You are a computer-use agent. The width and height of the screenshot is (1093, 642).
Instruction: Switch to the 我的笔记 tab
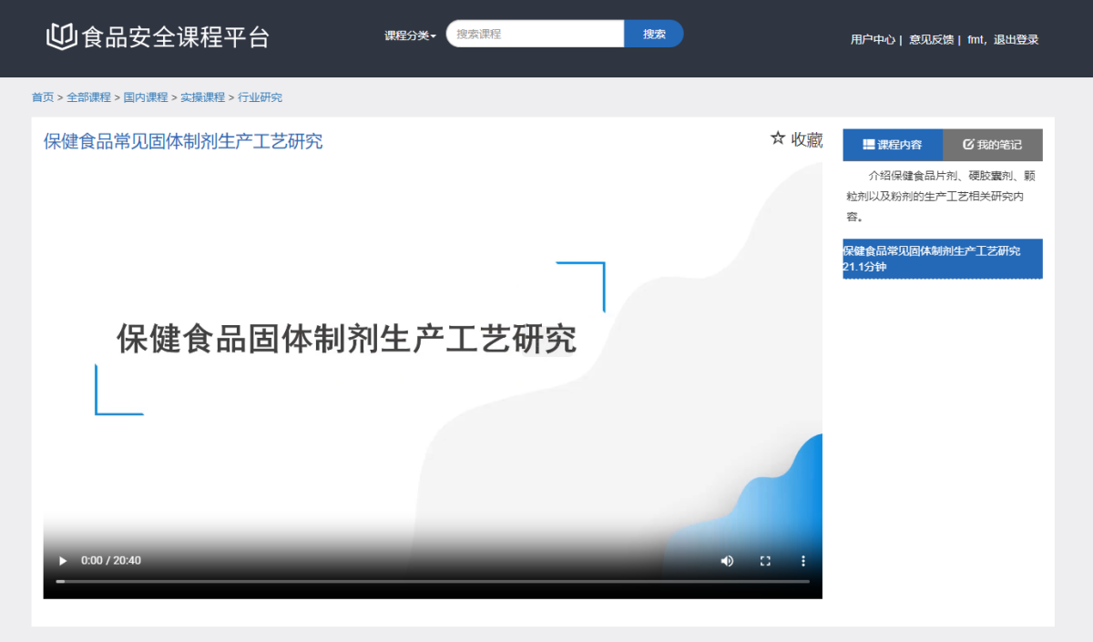[993, 145]
